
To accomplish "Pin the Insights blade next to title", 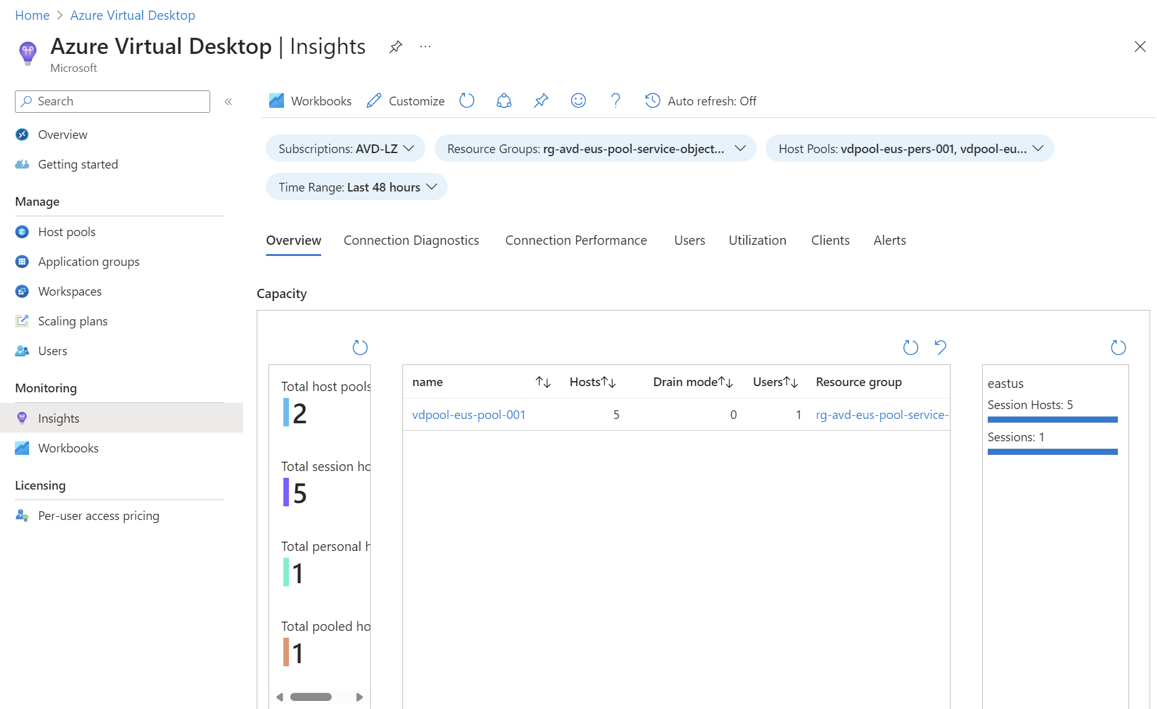I will pos(396,46).
